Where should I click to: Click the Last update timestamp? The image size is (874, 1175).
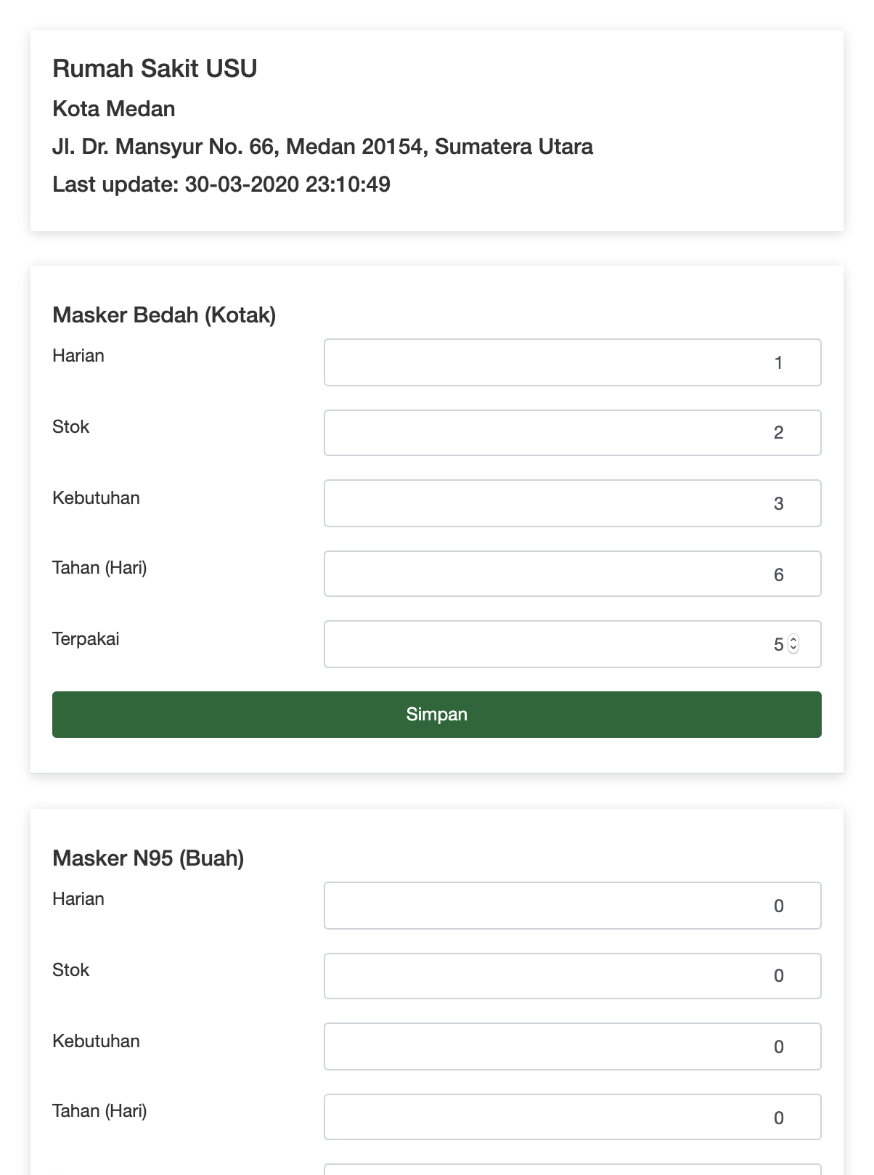pos(221,184)
